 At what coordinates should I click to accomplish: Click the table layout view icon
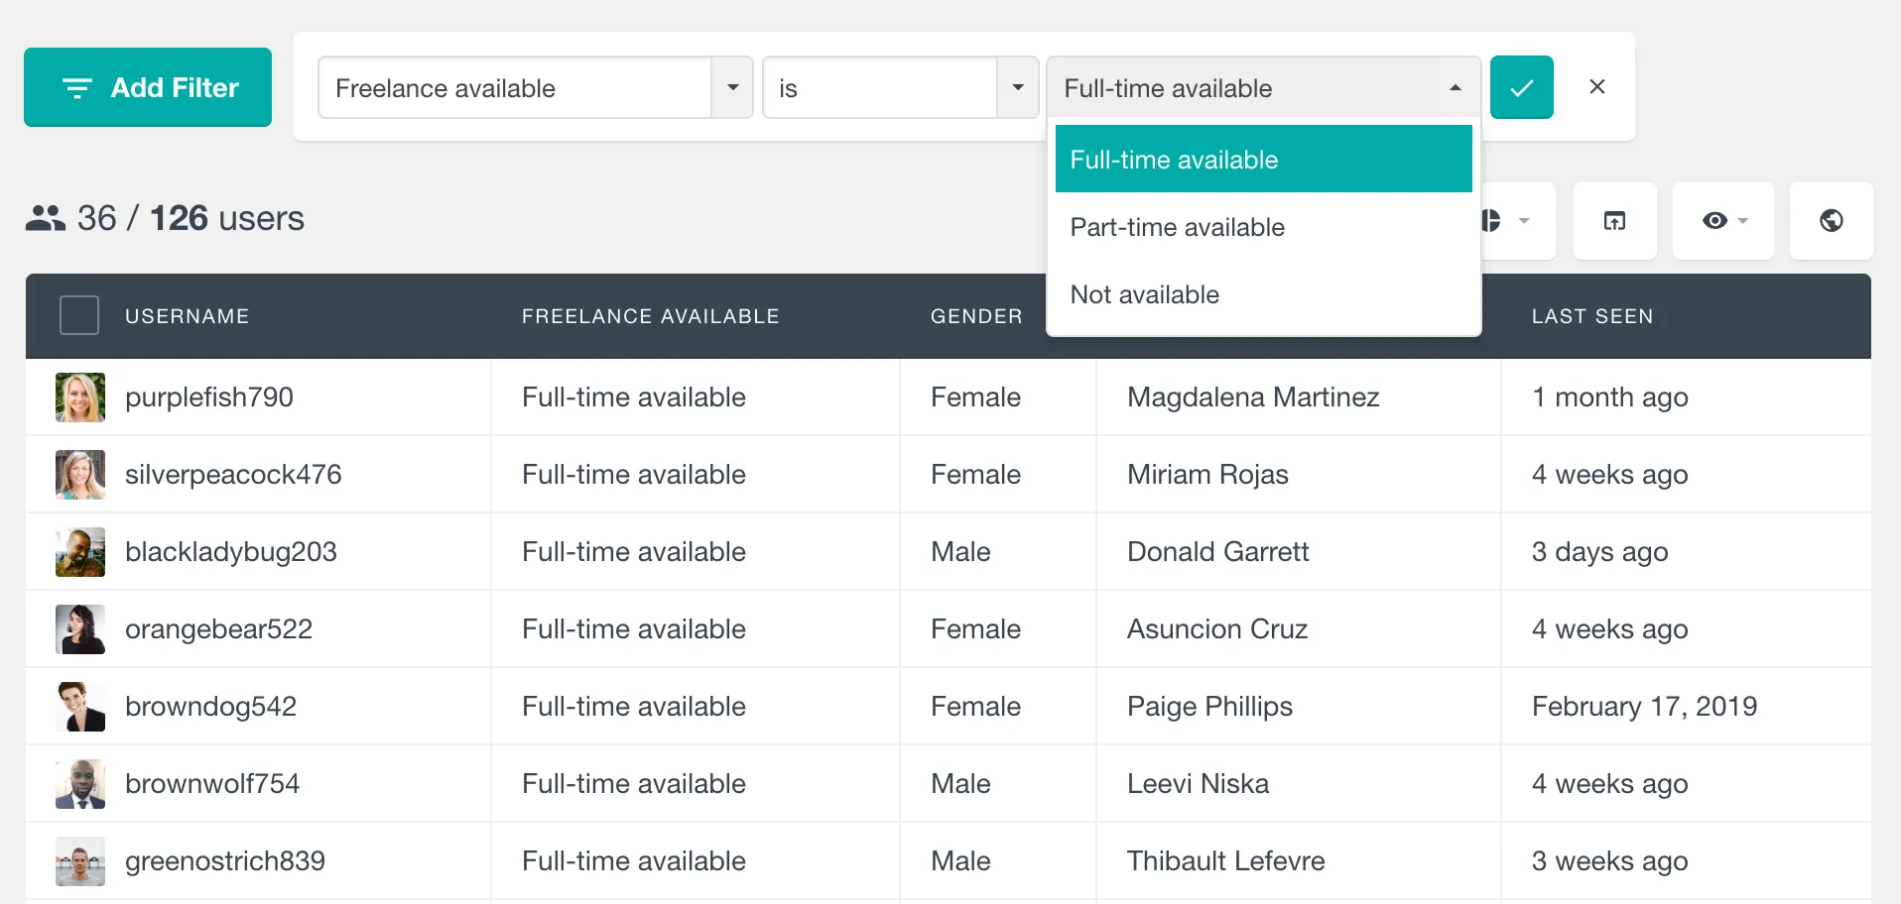(1614, 221)
